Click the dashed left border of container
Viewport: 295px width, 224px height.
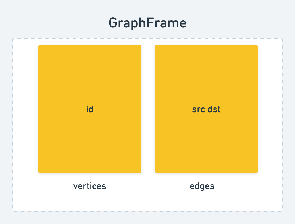(13, 125)
